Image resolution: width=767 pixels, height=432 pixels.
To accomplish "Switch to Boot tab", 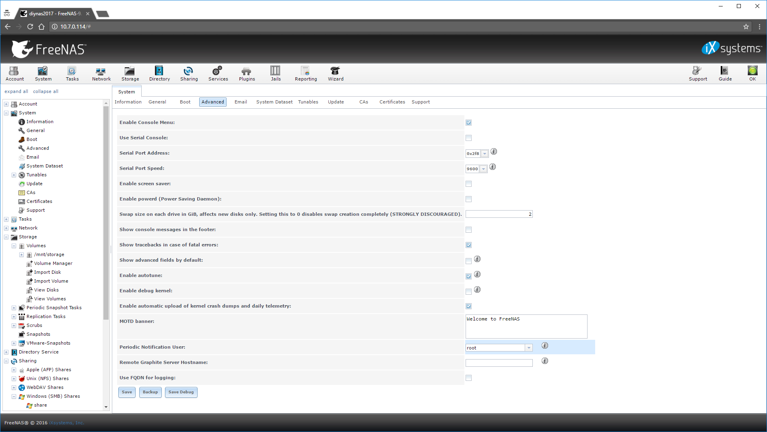I will pos(185,102).
